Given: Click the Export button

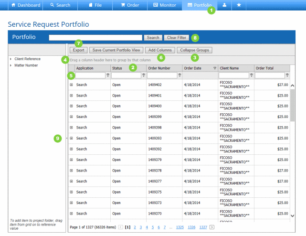Looking at the screenshot, I should (78, 50).
